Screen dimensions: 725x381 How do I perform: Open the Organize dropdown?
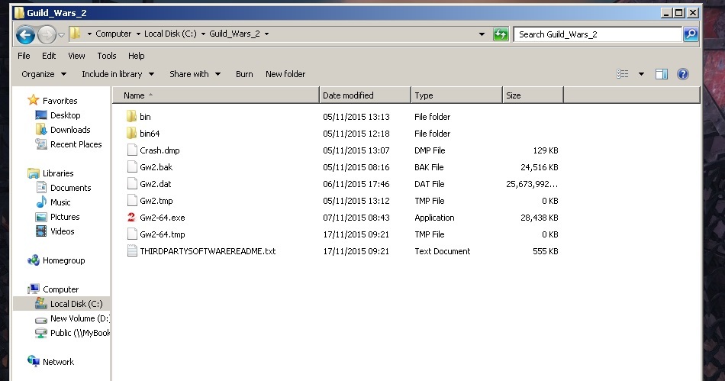(x=44, y=74)
